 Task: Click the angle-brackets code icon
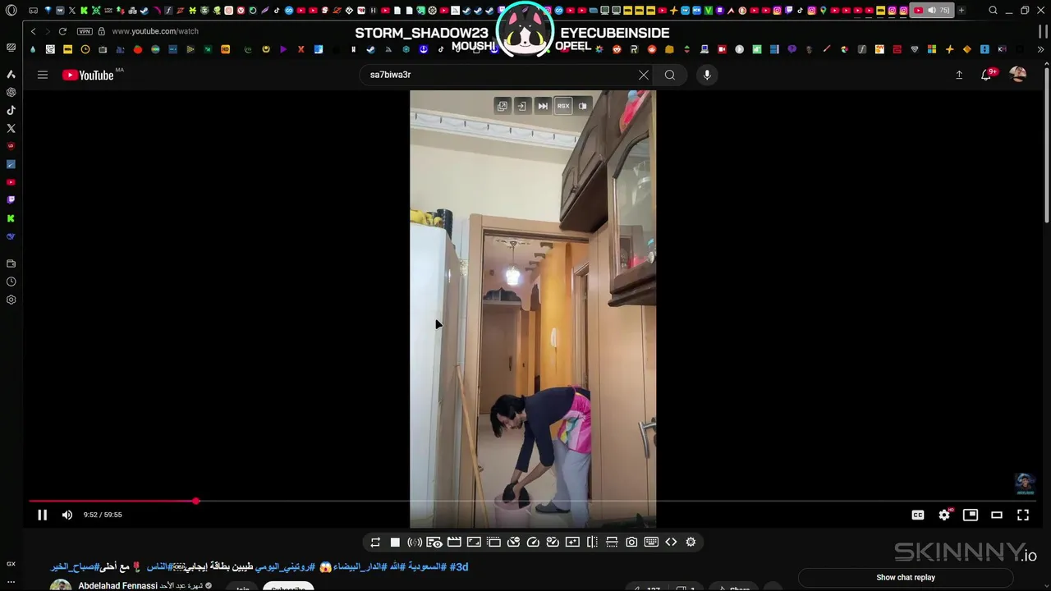tap(671, 542)
